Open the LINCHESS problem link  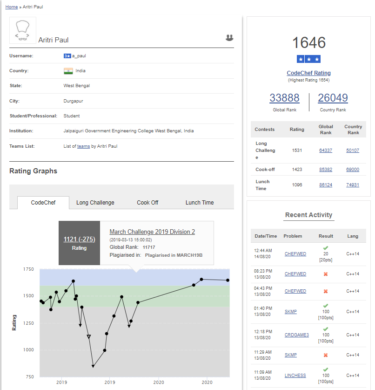tap(295, 376)
